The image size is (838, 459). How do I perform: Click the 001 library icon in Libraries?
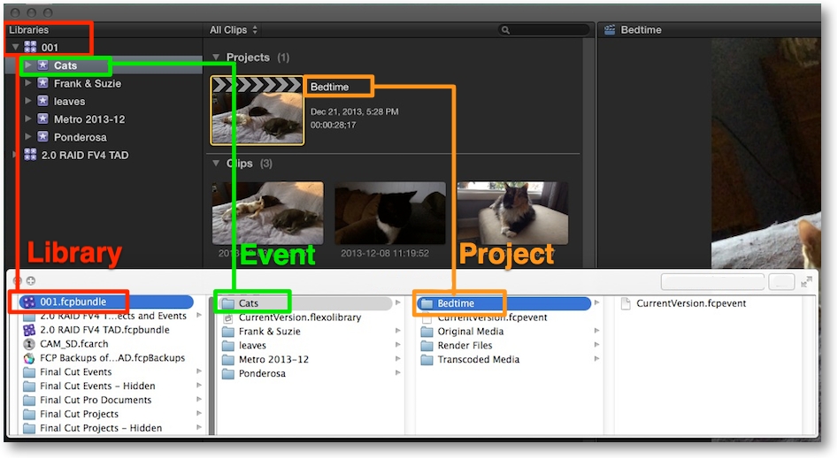30,47
